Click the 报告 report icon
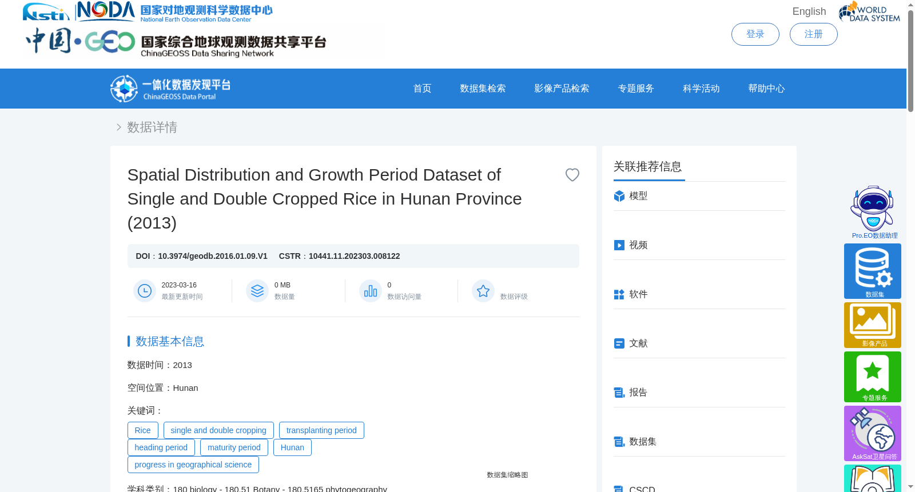 coord(619,393)
